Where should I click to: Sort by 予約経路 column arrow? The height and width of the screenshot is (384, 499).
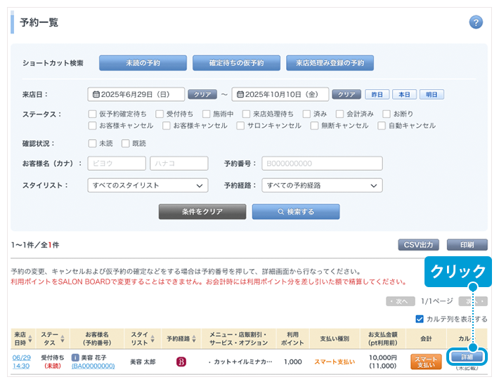pos(195,337)
